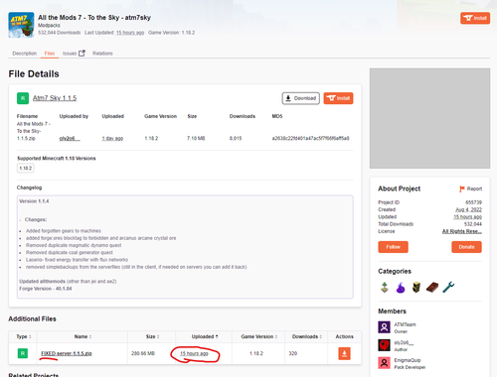
Task: Click the Modpacks category text under title
Action: 49,26
